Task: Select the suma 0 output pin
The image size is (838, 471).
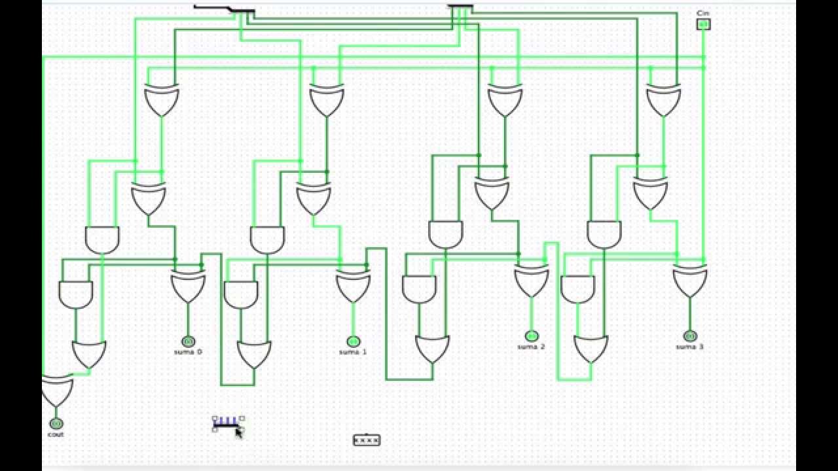Action: (x=188, y=341)
